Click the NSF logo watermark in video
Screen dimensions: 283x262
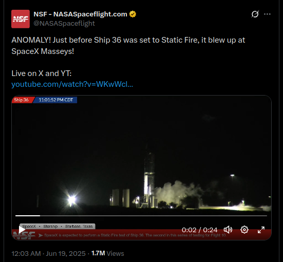coord(24,235)
